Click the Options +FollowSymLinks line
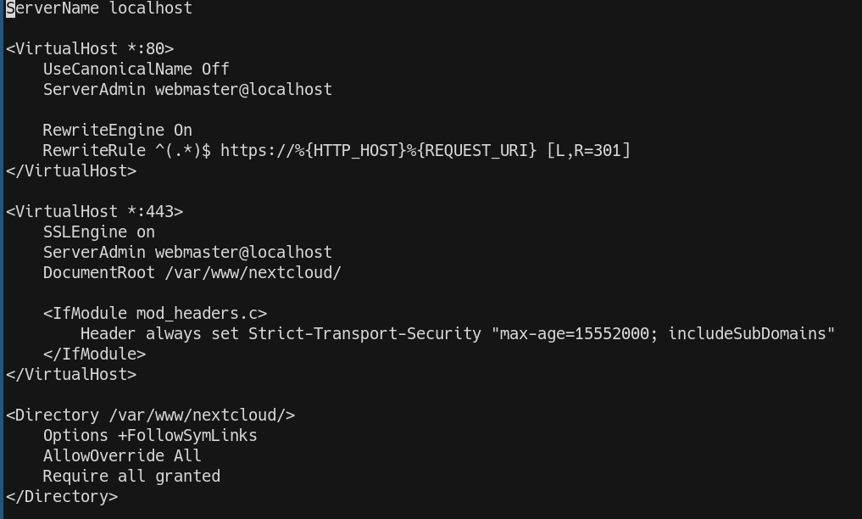This screenshot has width=862, height=519. point(150,436)
